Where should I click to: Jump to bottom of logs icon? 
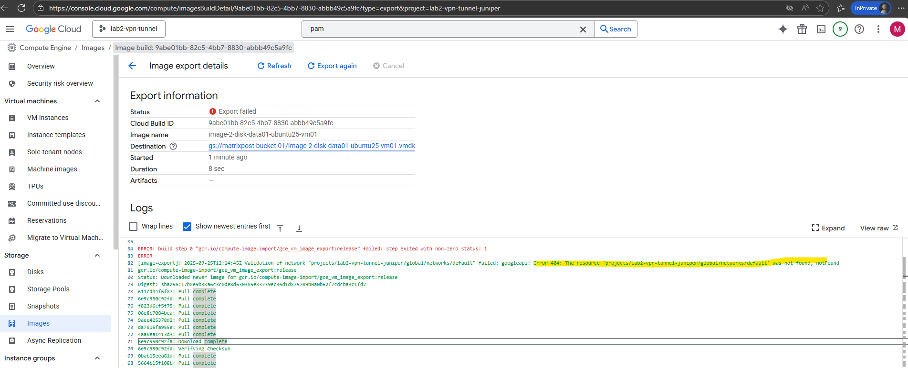pyautogui.click(x=299, y=228)
